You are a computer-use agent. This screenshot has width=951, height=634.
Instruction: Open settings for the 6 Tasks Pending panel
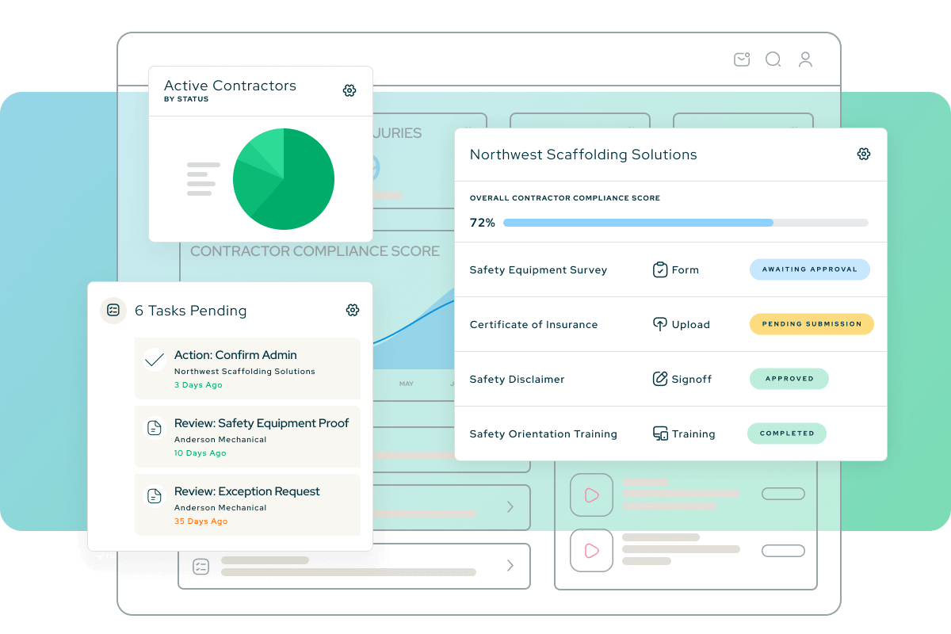coord(352,310)
